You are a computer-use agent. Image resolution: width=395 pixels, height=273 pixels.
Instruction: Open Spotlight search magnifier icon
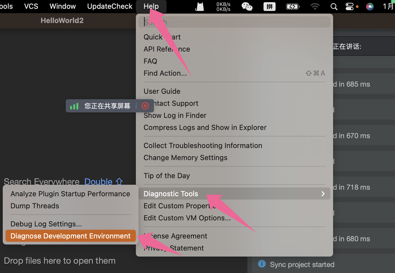click(x=334, y=7)
